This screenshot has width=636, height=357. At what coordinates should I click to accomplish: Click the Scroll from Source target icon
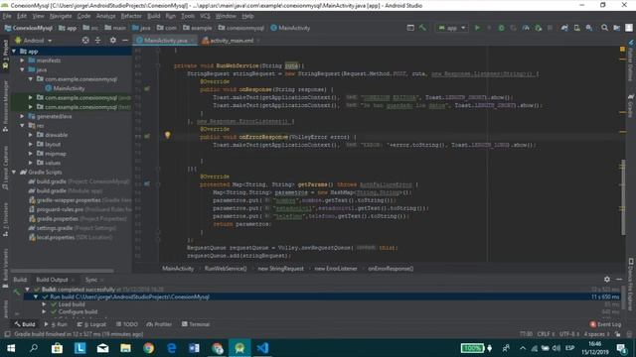click(x=85, y=40)
